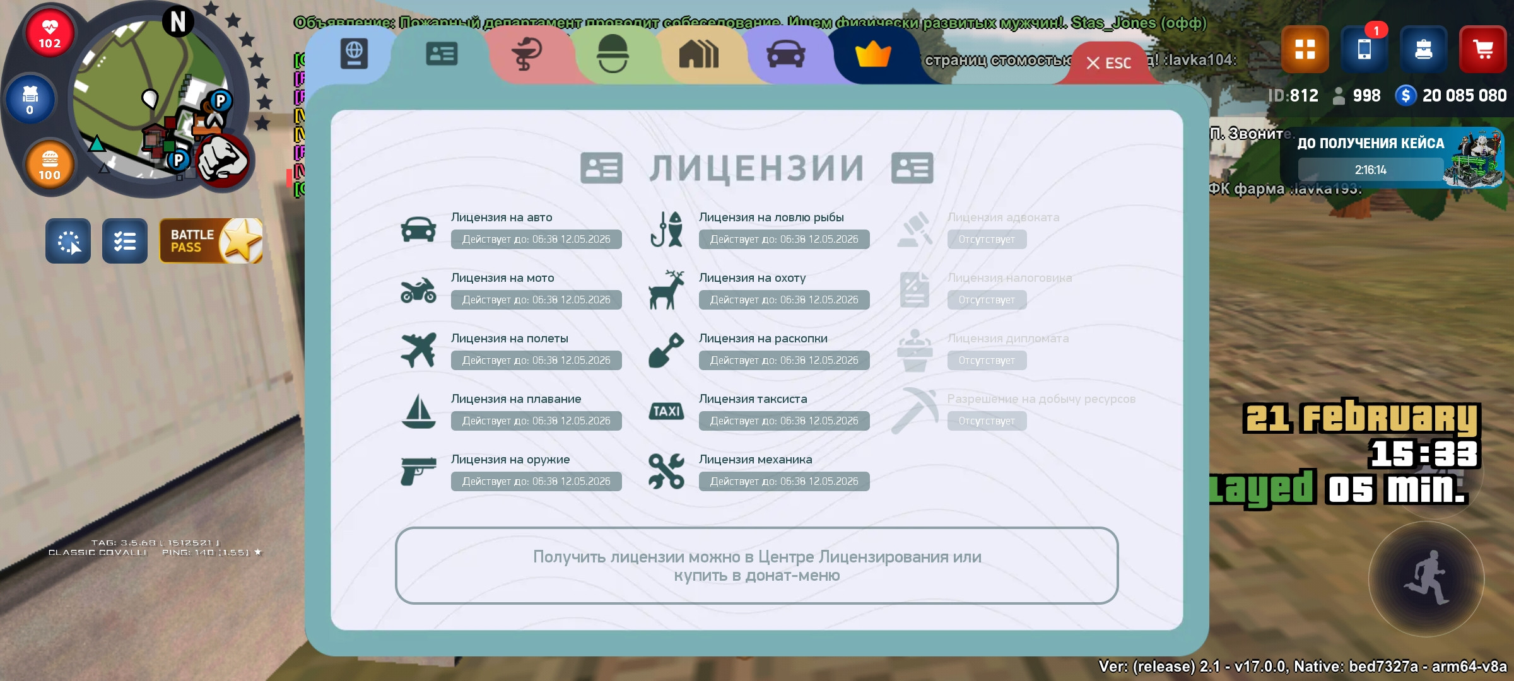1514x681 pixels.
Task: Switch to the soldier helmet tab
Action: click(x=612, y=54)
